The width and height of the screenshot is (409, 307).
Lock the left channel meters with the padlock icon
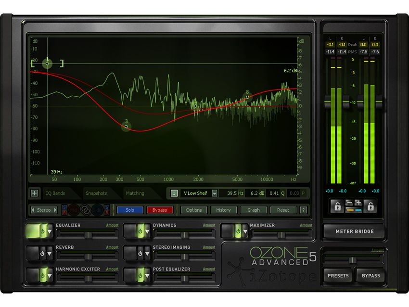coord(337,206)
